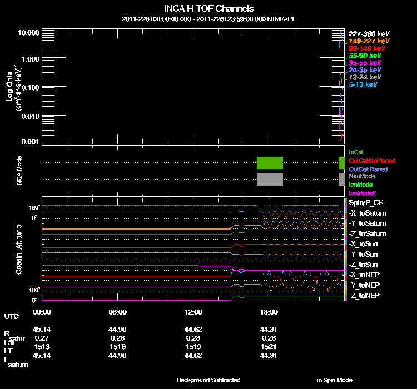Image resolution: width=417 pixels, height=389 pixels.
Task: Click the large gray block in INCA Mode
Action: [270, 179]
